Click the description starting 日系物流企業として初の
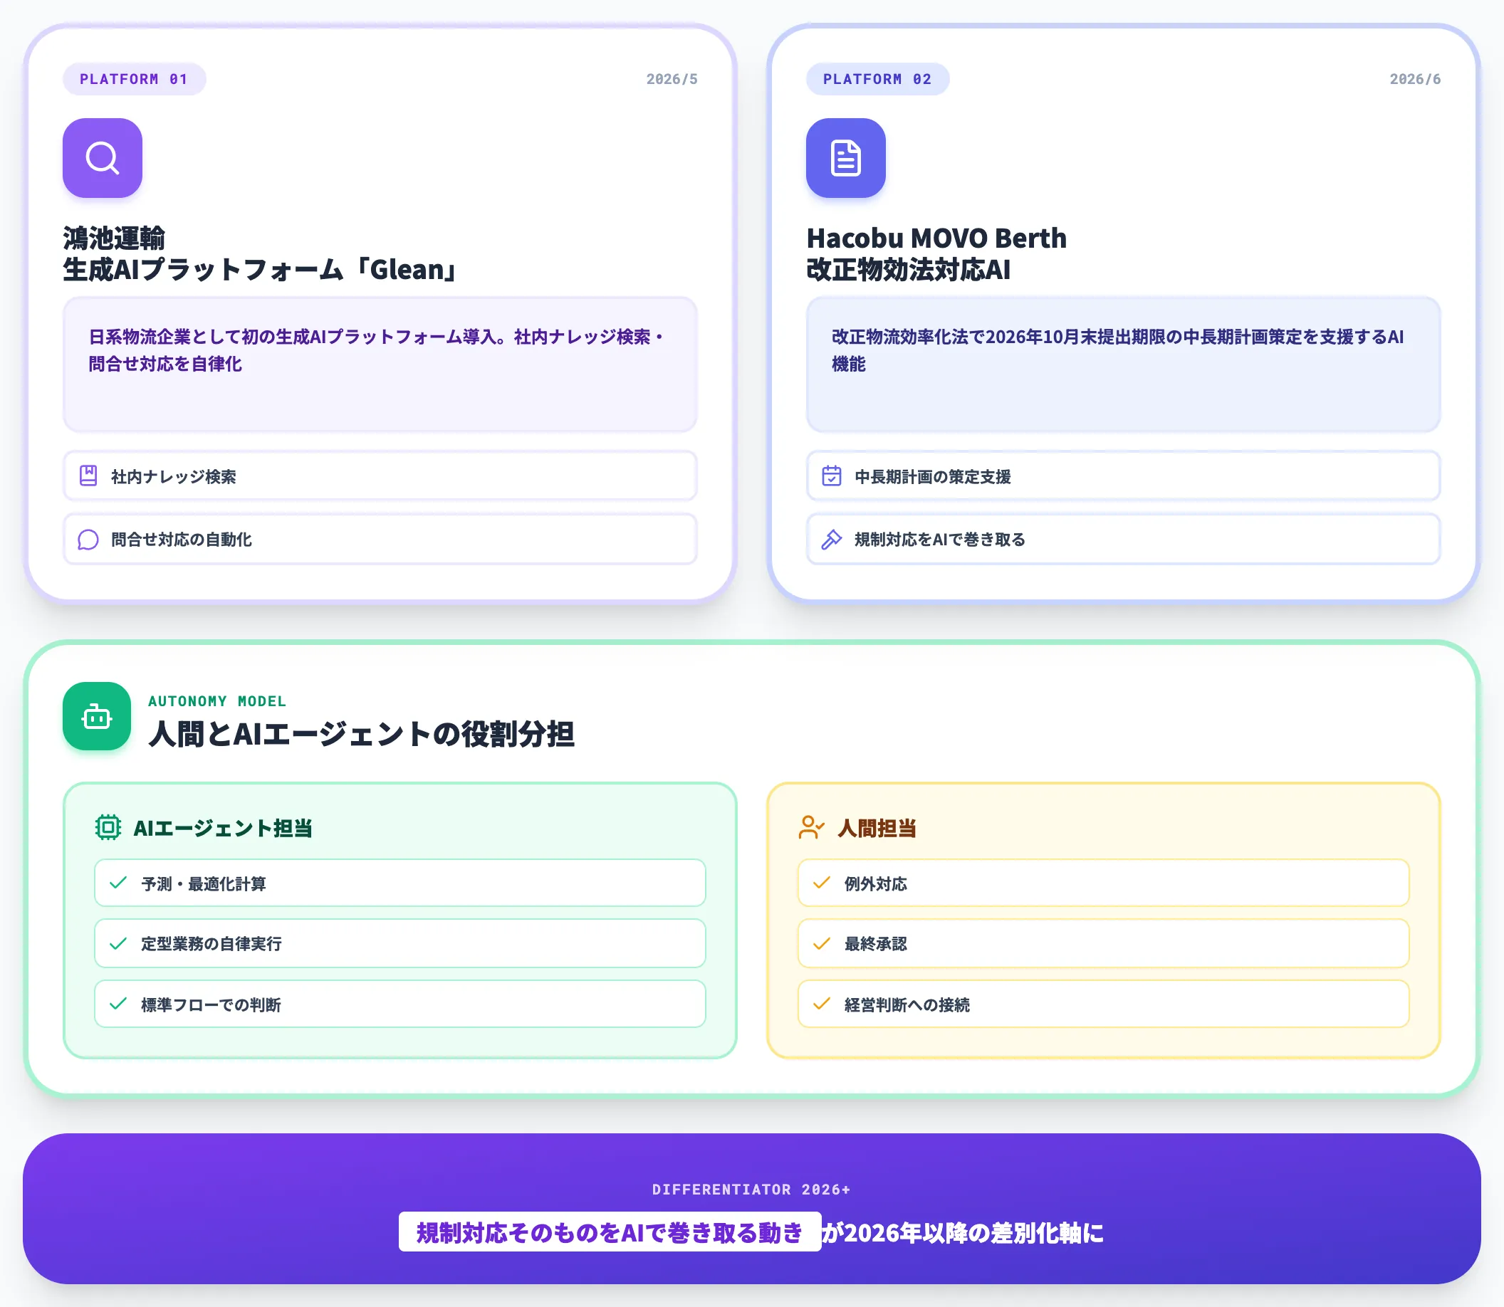The height and width of the screenshot is (1307, 1504). pyautogui.click(x=377, y=350)
